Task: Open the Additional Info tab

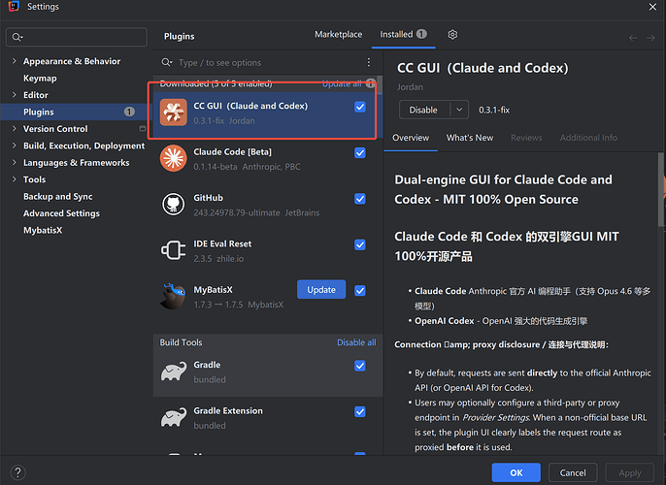Action: click(588, 138)
